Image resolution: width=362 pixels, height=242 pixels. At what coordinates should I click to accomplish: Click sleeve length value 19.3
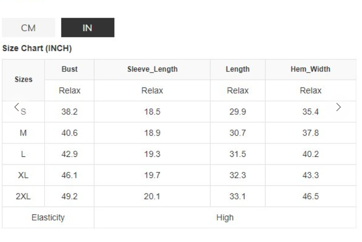point(152,154)
